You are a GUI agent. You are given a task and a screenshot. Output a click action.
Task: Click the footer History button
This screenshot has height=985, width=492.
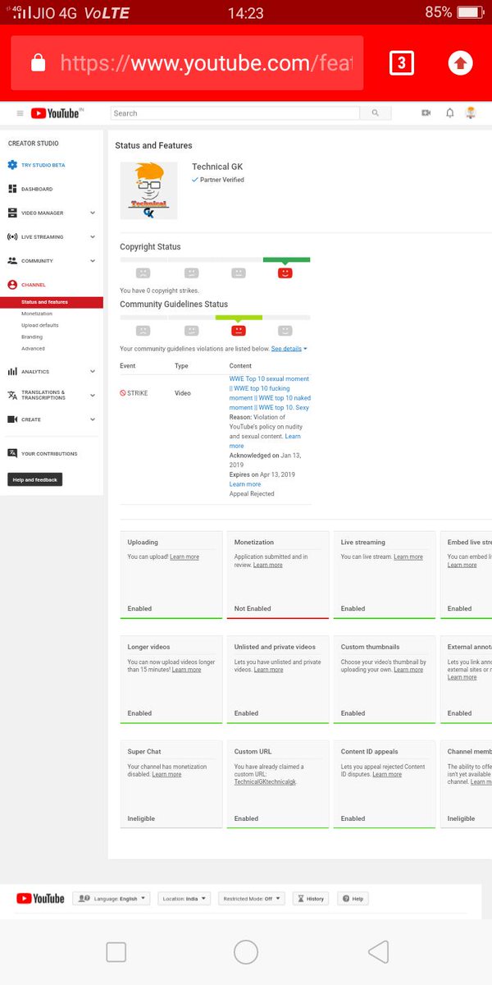(x=311, y=899)
